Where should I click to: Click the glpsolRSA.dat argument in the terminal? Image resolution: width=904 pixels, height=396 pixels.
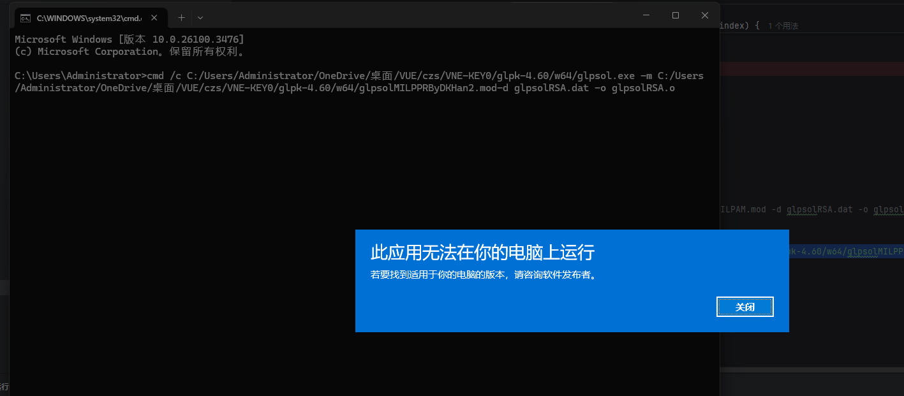point(551,88)
